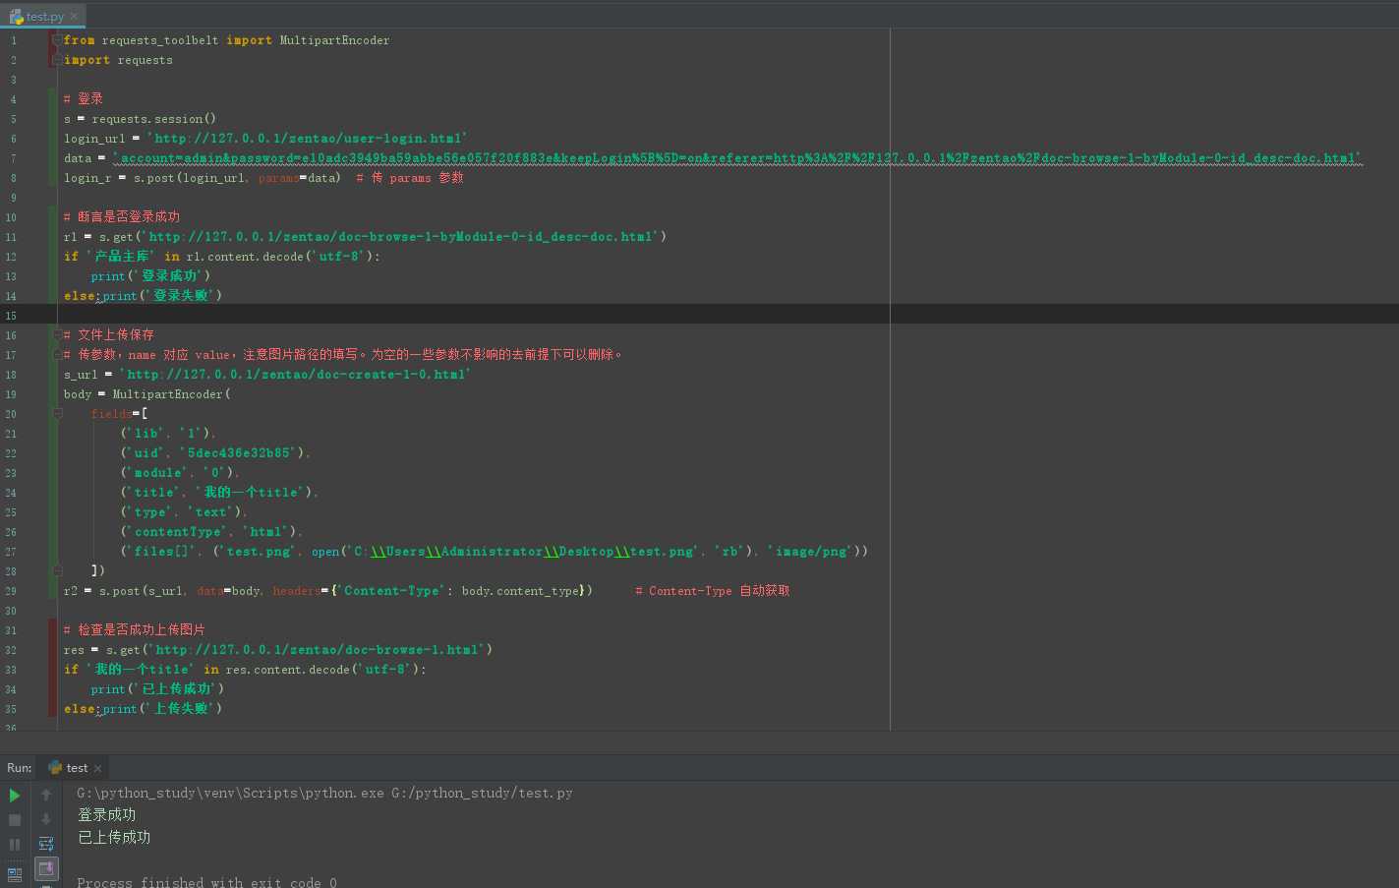The image size is (1399, 888).
Task: Click the fold end marker at line 28
Action: (57, 570)
